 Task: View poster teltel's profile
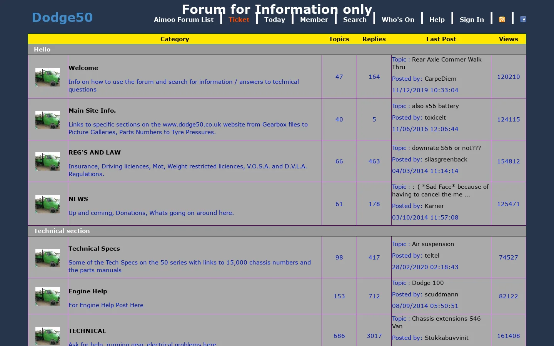[x=432, y=256]
